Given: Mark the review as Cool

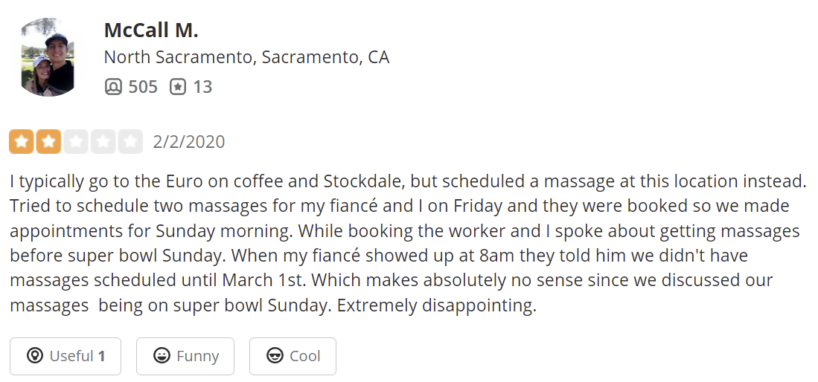Looking at the screenshot, I should click(x=293, y=356).
